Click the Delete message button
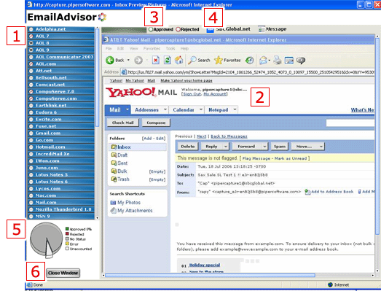 click(188, 147)
